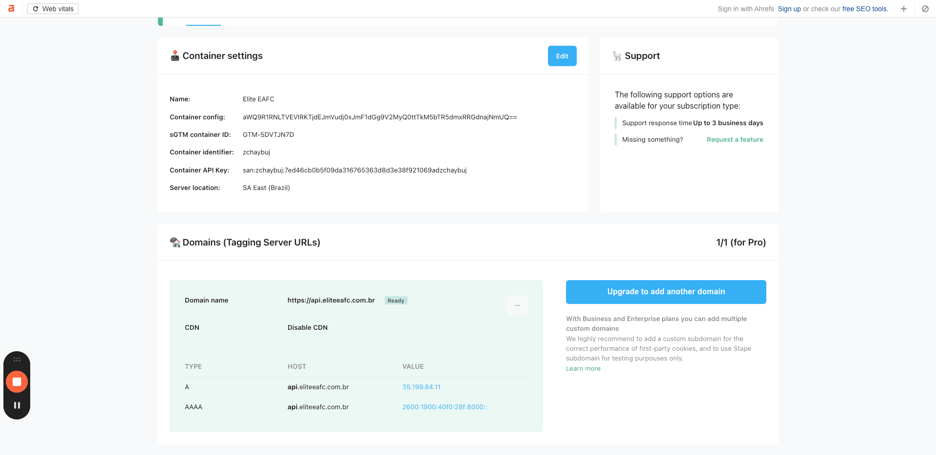Click the recorder widget drag-handle dots

[x=17, y=360]
